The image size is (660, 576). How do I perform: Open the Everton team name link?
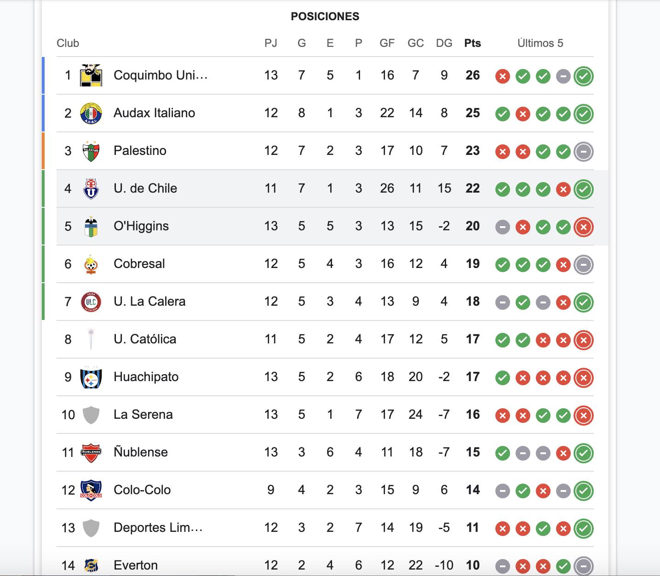coord(136,565)
